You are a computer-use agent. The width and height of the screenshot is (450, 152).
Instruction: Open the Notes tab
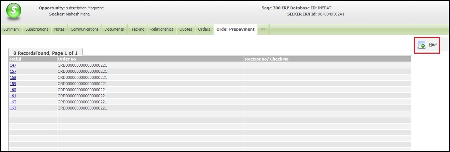(x=59, y=29)
